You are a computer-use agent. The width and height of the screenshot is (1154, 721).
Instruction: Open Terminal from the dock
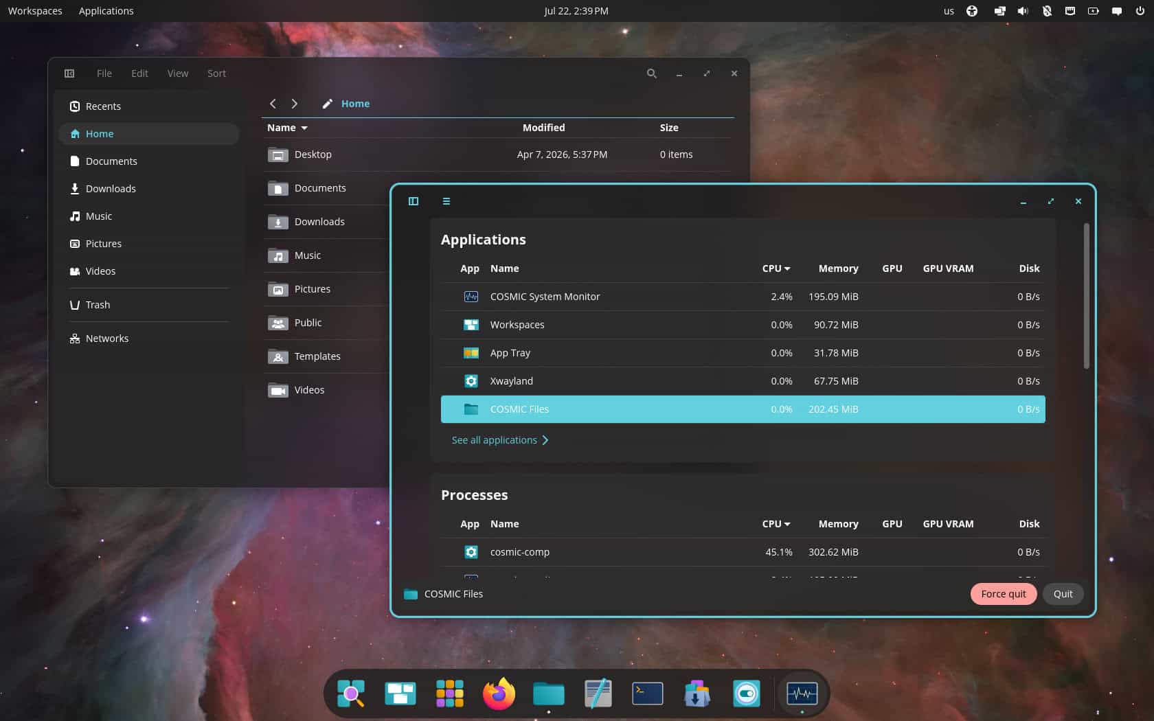(x=648, y=694)
